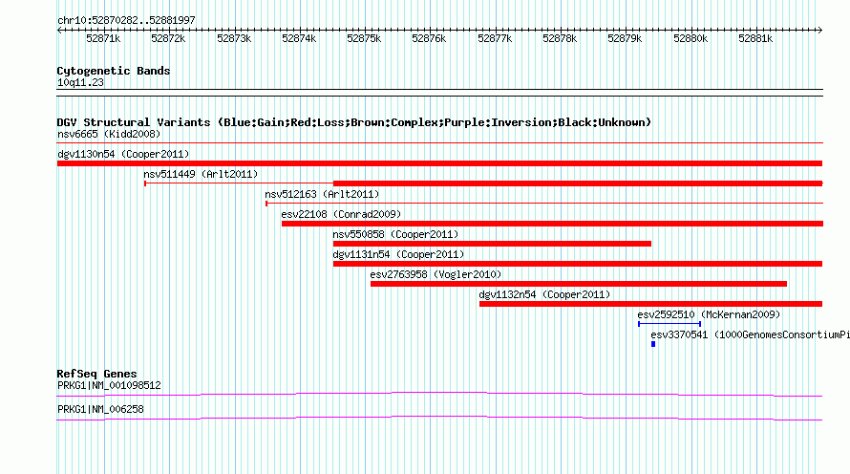Select the small blue esv3370541 gain marker

click(653, 344)
